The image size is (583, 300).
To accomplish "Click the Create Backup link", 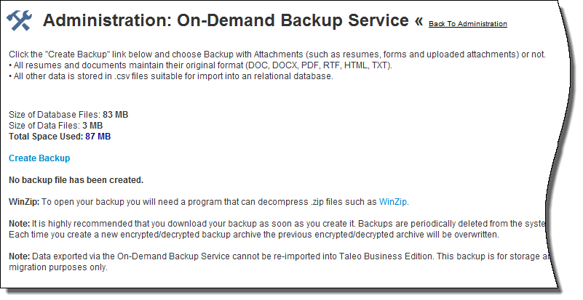I will point(39,158).
